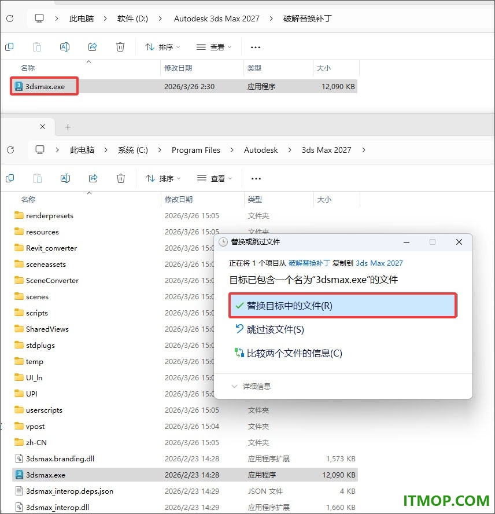Viewport: 495px width, 514px height.
Task: Click rename icon in bottom window toolbar
Action: click(x=65, y=178)
